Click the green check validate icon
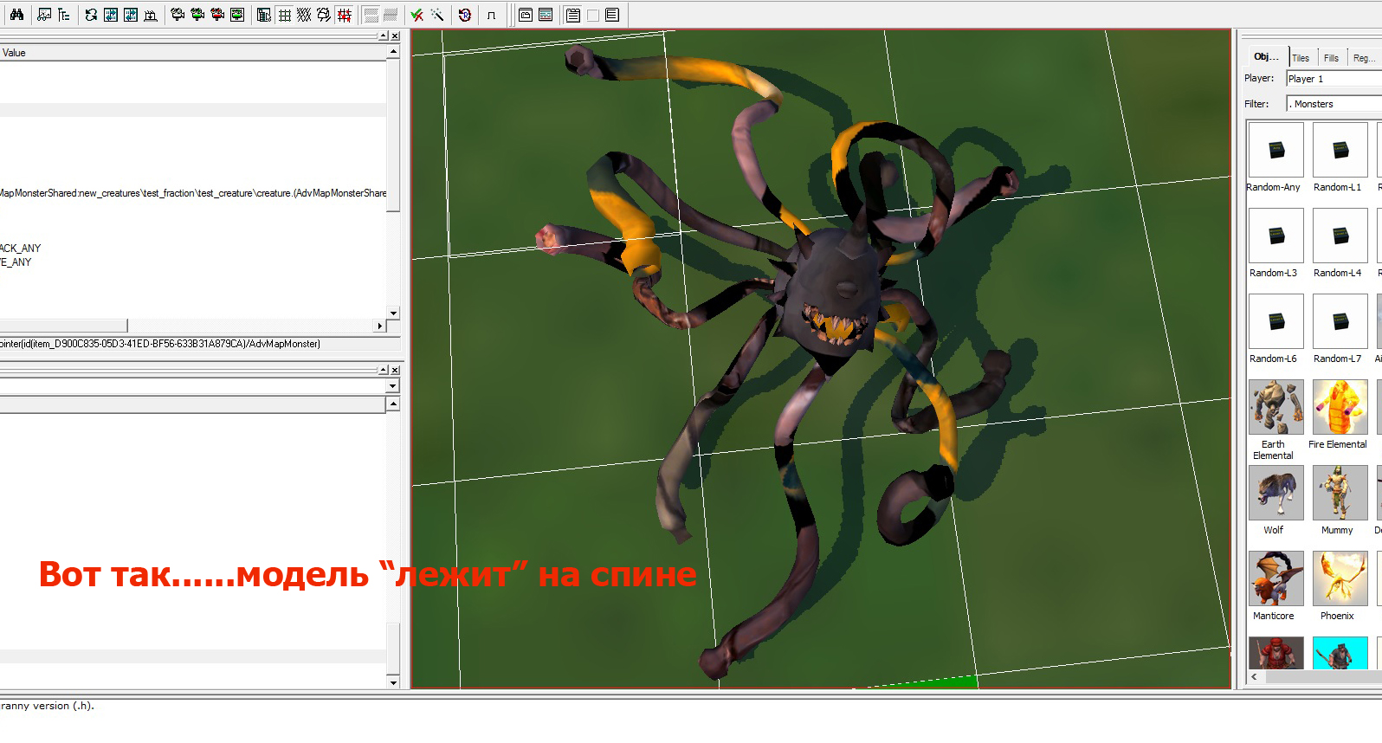This screenshot has height=743, width=1382. [417, 15]
